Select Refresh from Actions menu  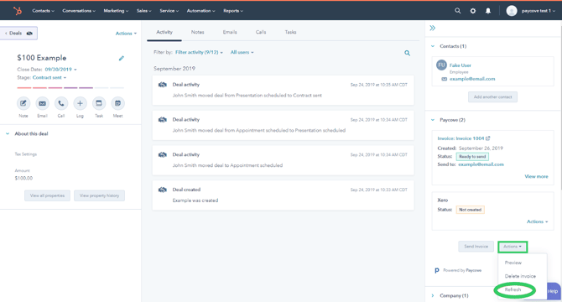(513, 289)
